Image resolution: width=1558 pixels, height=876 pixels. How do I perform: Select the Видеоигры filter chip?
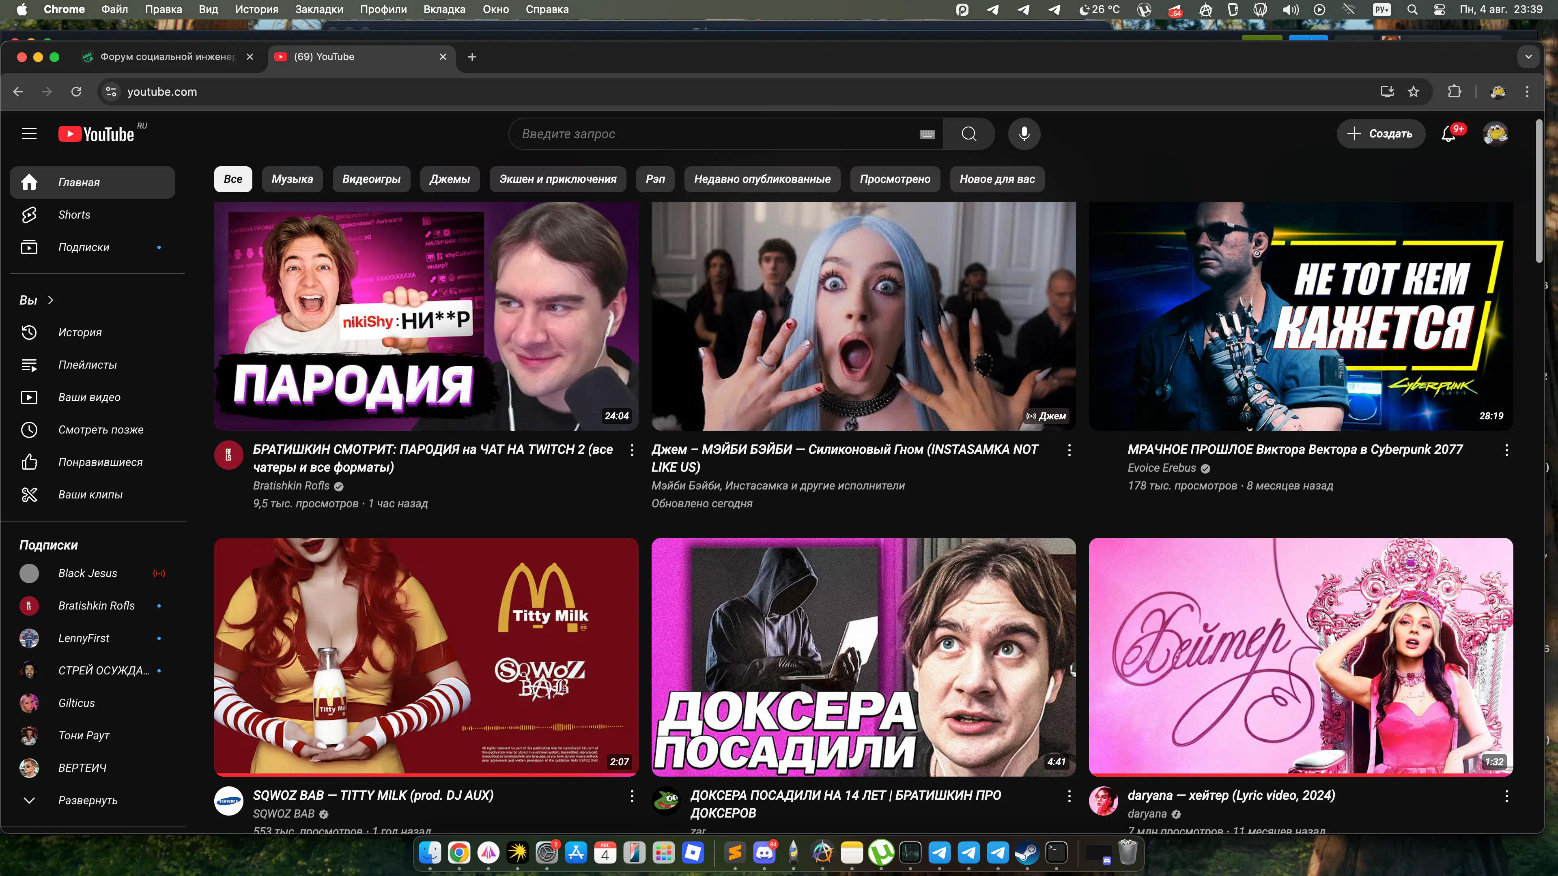[x=371, y=179]
